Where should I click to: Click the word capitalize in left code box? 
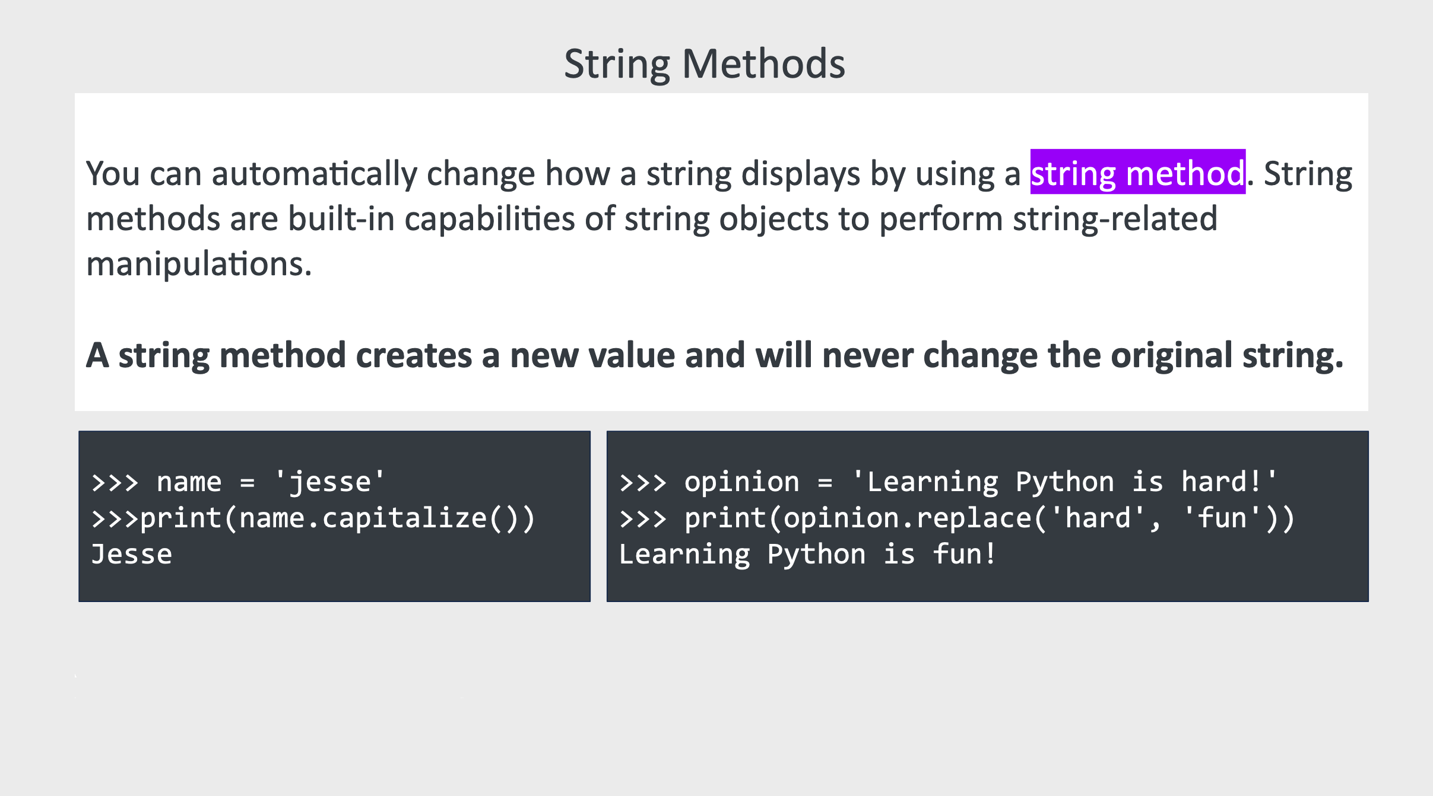[404, 518]
